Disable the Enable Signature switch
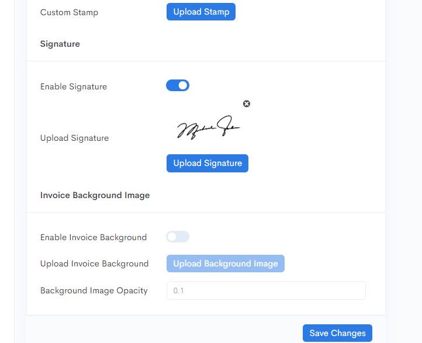 [x=178, y=85]
